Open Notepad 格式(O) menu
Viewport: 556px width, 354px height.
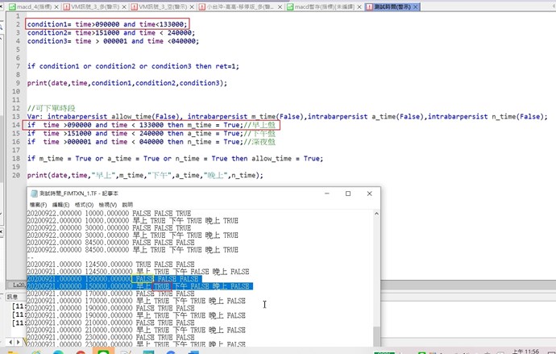point(84,205)
